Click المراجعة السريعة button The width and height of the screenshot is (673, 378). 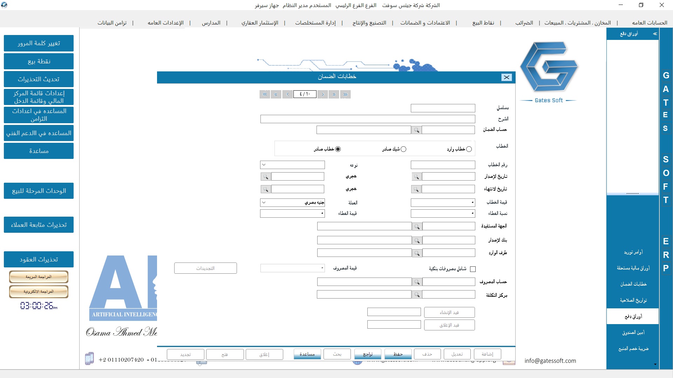coord(39,277)
